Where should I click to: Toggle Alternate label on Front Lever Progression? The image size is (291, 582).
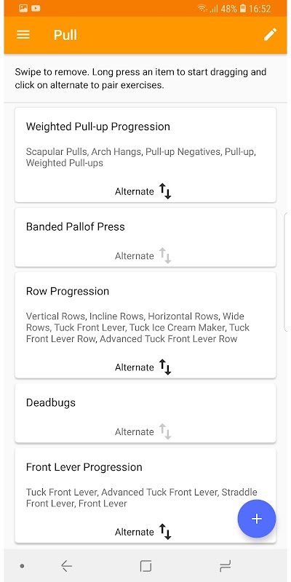(134, 532)
